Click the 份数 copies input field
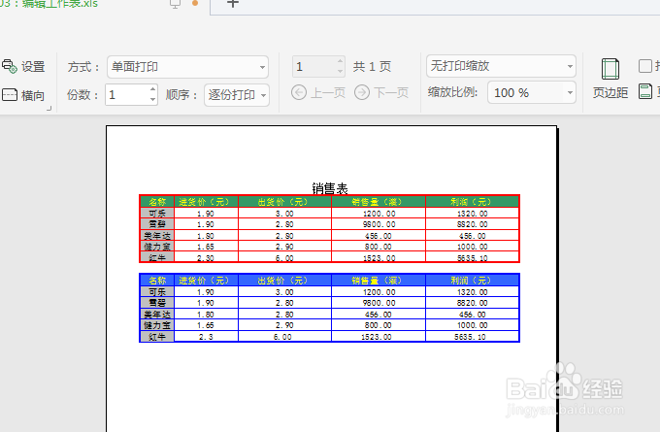Image resolution: width=660 pixels, height=432 pixels. point(127,95)
